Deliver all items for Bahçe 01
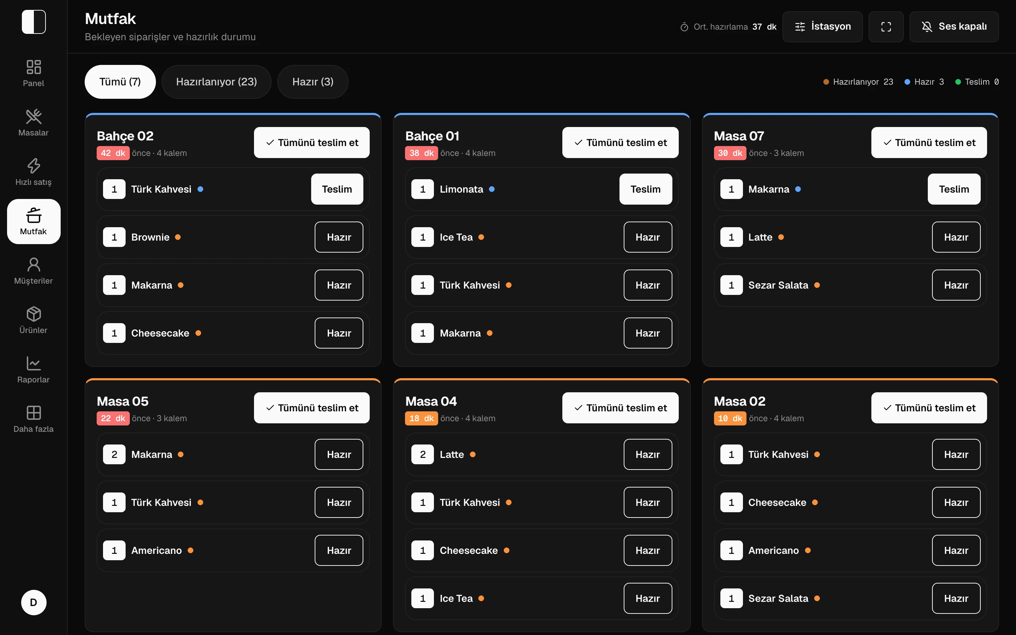This screenshot has height=635, width=1016. [620, 143]
